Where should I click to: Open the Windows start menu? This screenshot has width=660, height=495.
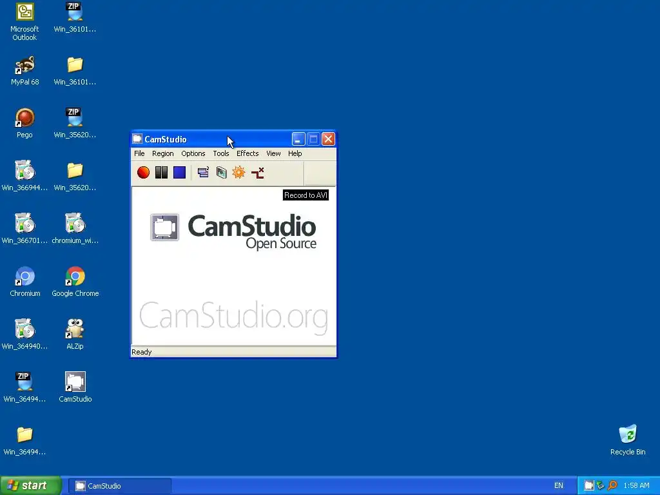(30, 486)
